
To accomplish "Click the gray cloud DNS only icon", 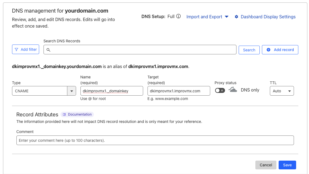I will tap(233, 90).
